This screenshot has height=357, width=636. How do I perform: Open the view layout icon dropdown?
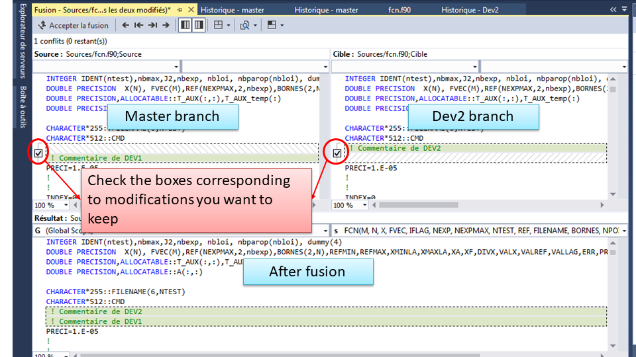(x=221, y=25)
